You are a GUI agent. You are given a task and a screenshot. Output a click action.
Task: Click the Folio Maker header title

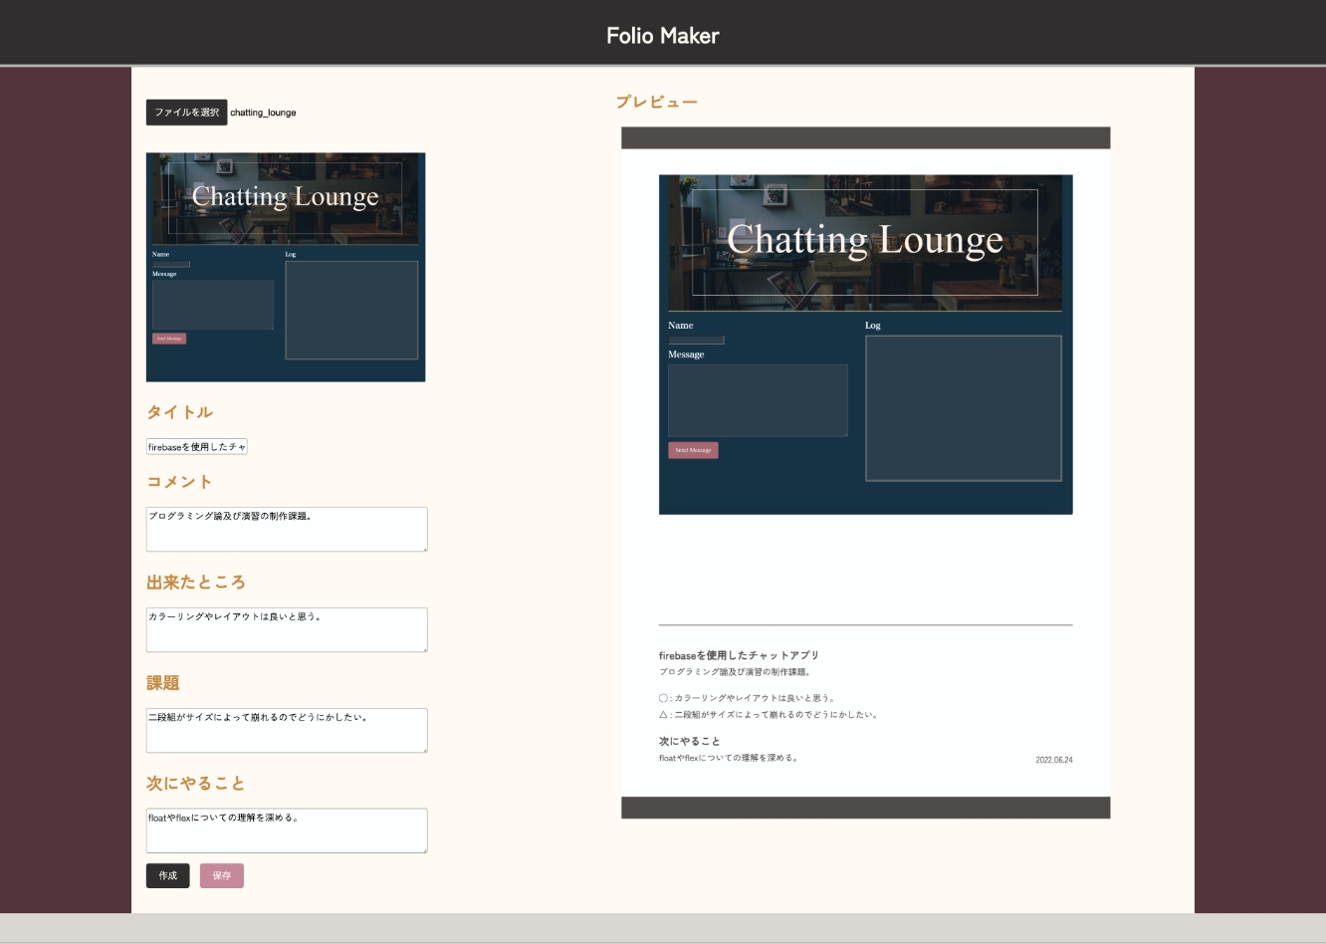point(663,36)
